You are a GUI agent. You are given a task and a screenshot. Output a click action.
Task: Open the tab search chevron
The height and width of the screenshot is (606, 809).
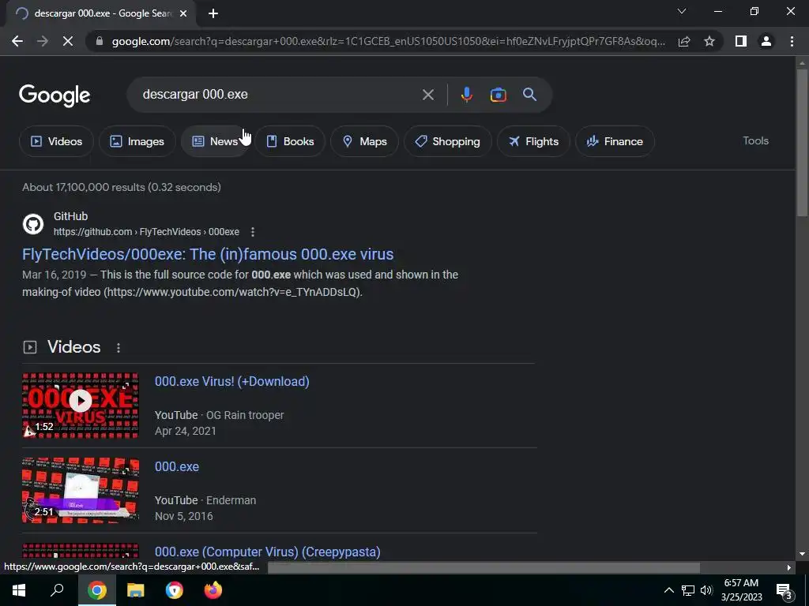tap(682, 11)
